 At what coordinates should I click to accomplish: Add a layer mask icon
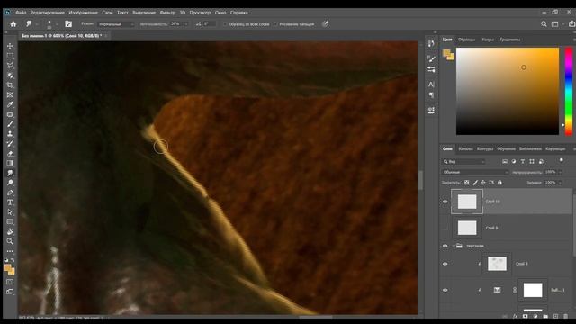(526, 316)
